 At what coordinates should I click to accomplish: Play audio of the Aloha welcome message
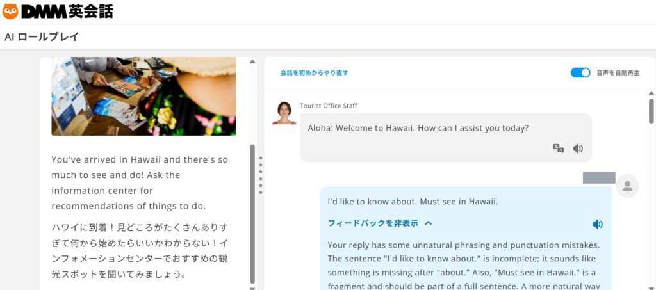coord(578,149)
